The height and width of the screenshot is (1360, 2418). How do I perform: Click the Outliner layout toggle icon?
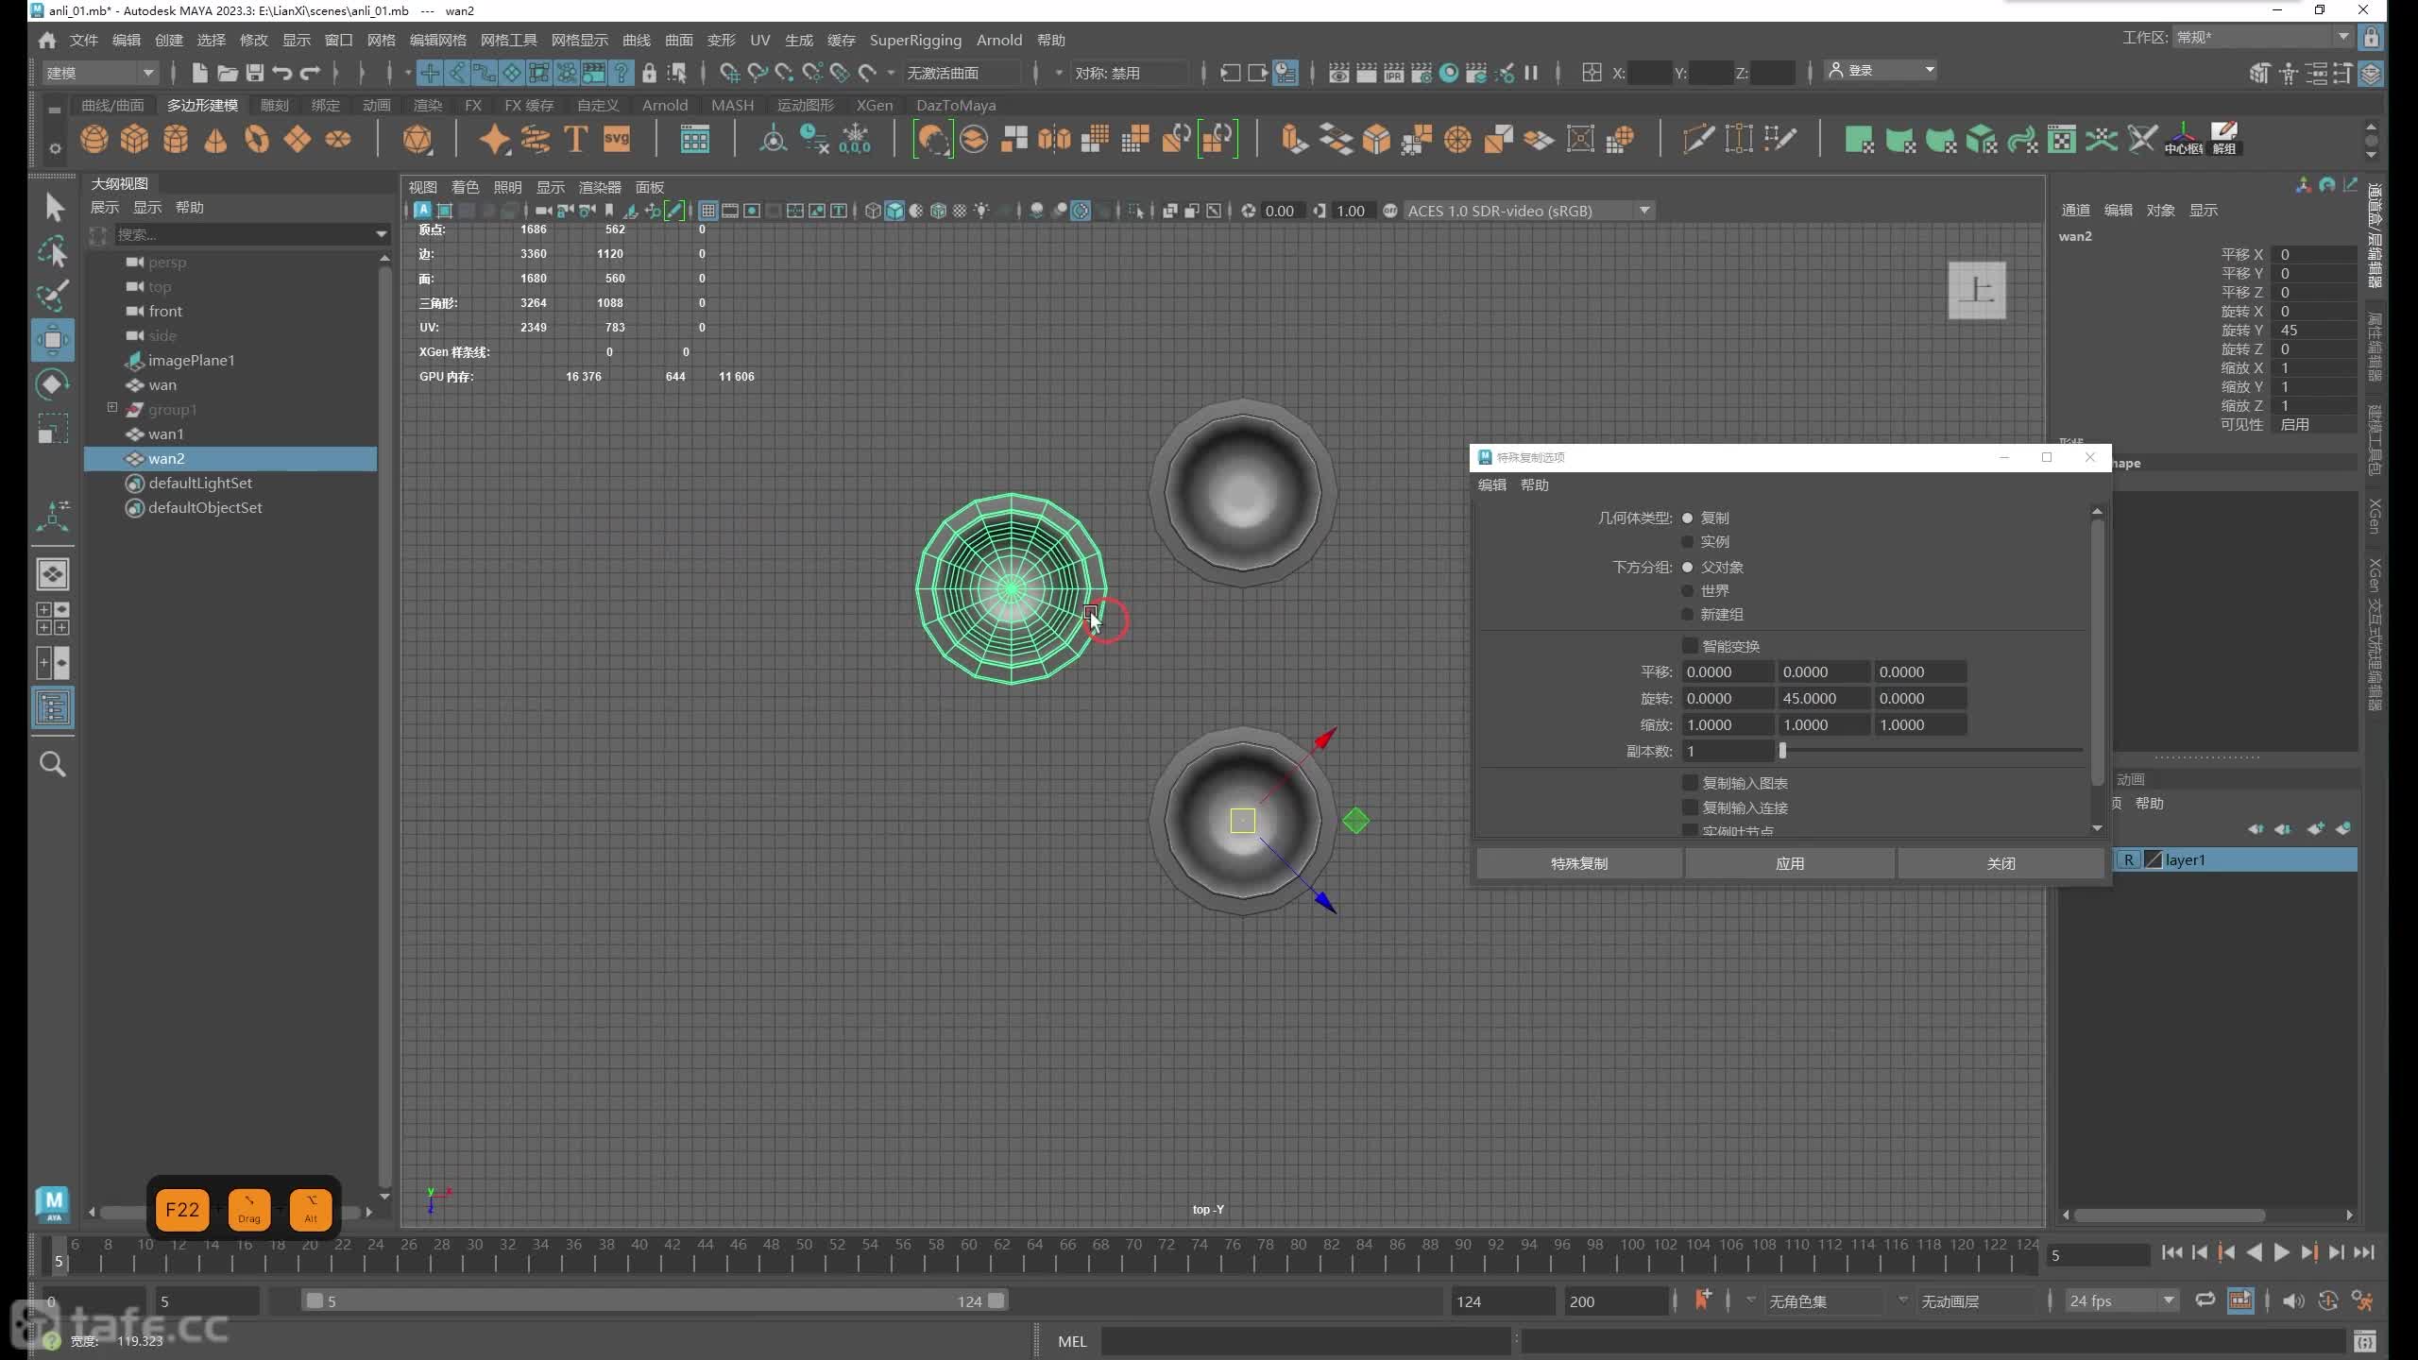coord(53,707)
